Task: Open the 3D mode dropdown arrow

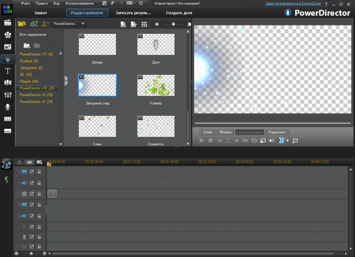Action: (x=288, y=141)
